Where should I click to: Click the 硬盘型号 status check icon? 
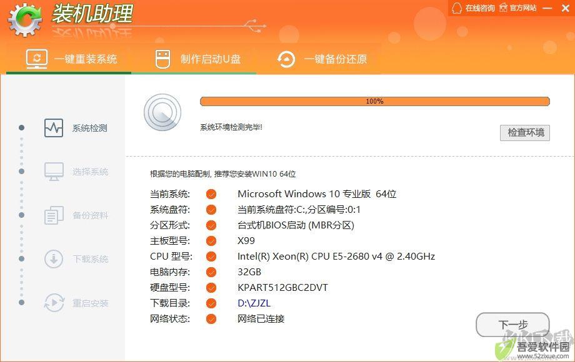point(211,288)
